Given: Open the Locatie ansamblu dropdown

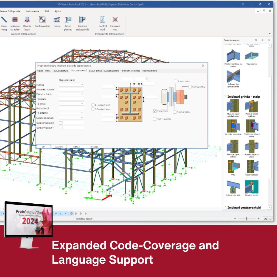Looking at the screenshot, I should pos(71,118).
